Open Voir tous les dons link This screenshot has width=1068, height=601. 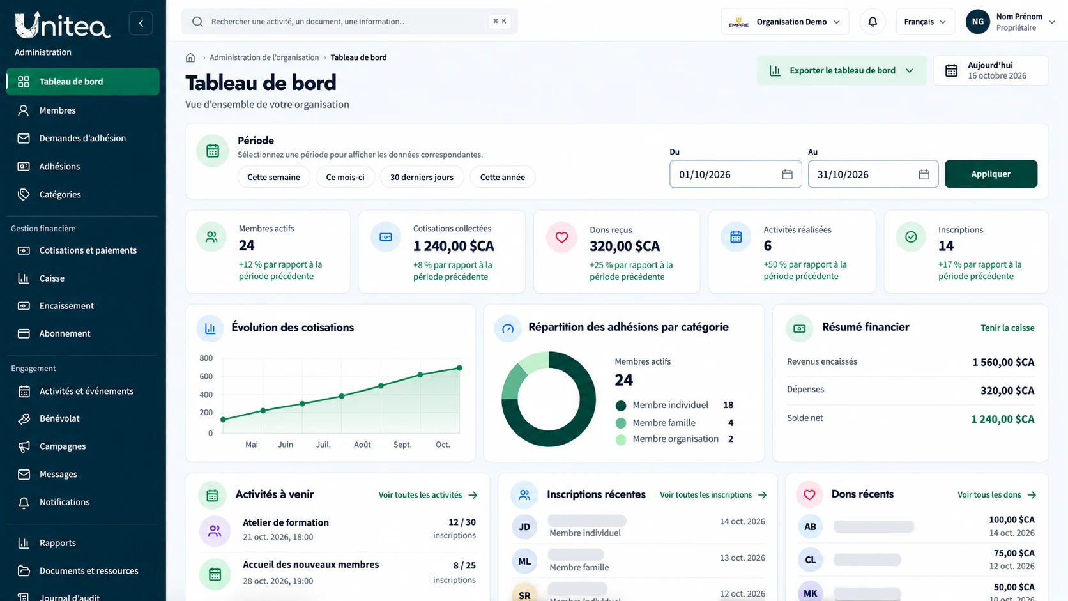(996, 495)
